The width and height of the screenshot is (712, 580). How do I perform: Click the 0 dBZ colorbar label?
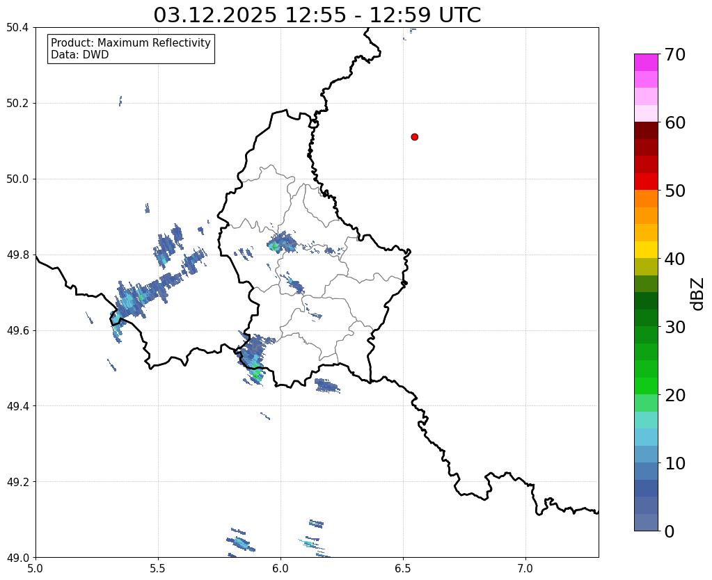tap(670, 531)
